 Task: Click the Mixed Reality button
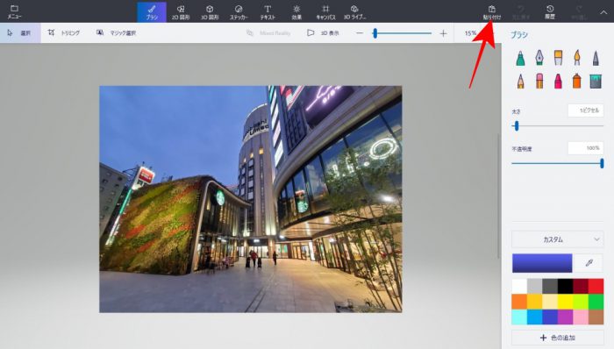tap(268, 32)
